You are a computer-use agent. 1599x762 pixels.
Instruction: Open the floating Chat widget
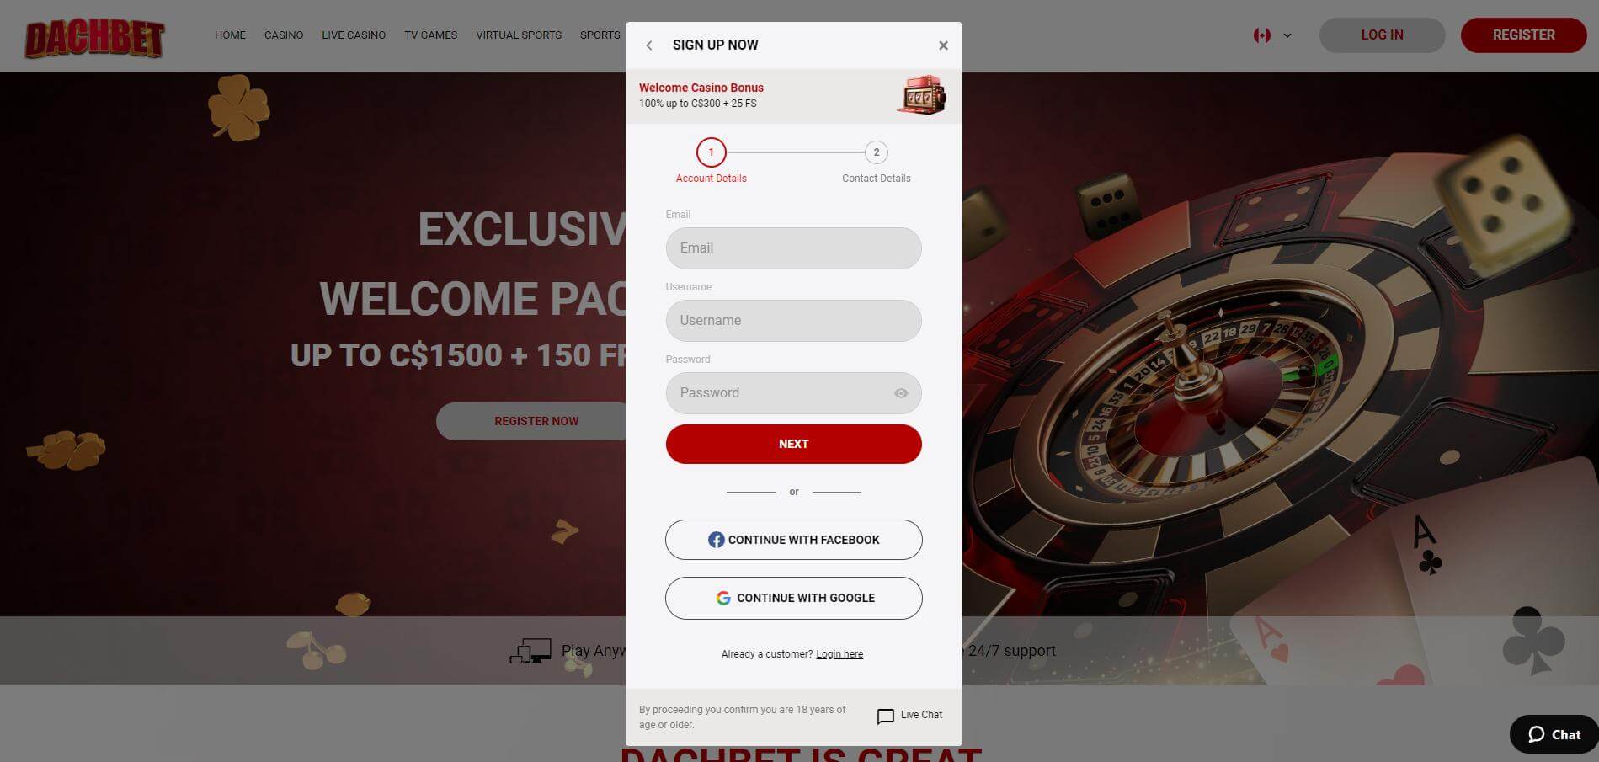pos(1554,734)
